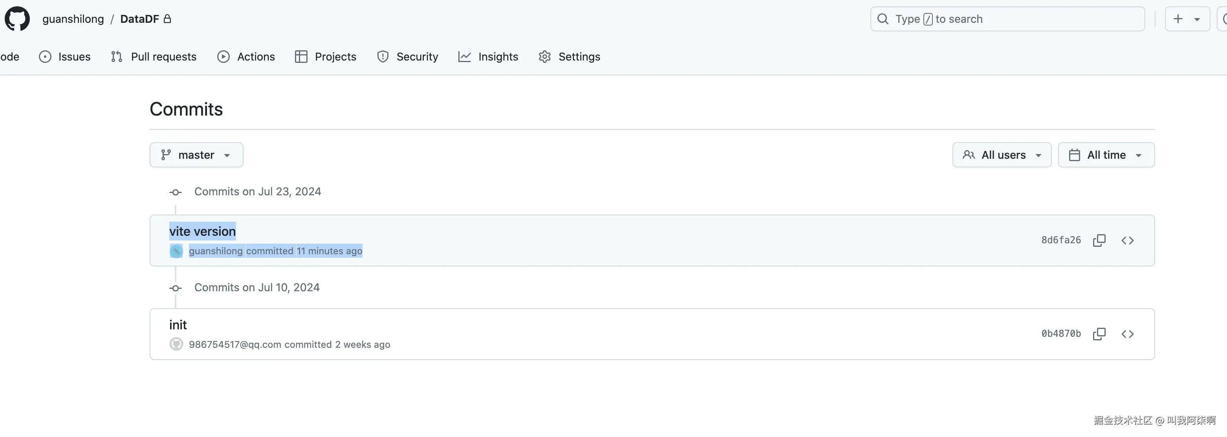
Task: Click the guanshilong owner link in breadcrumb
Action: (x=73, y=19)
